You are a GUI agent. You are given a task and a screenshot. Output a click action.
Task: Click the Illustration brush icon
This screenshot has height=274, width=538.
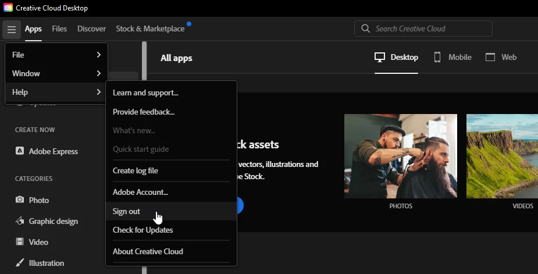pyautogui.click(x=20, y=263)
